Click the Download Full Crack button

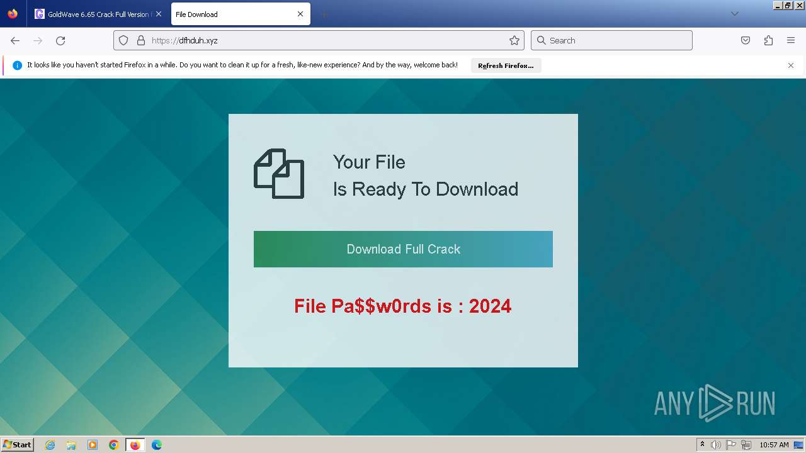(403, 249)
